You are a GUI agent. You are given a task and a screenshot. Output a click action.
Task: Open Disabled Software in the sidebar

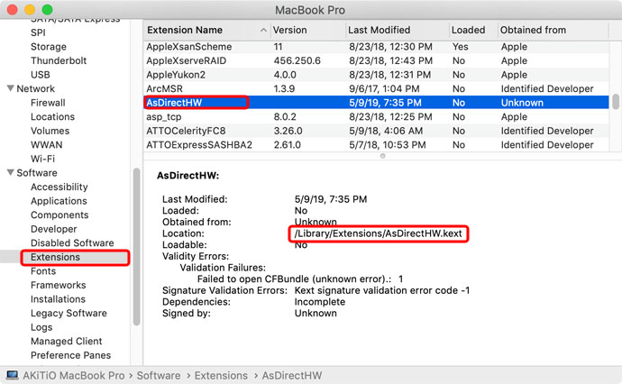coord(72,243)
